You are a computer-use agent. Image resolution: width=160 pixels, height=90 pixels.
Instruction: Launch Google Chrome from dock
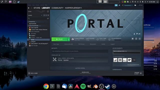tap(46, 86)
